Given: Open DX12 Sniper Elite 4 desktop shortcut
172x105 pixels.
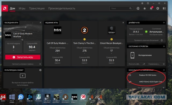Looking at the screenshot, I should (x=92, y=98).
